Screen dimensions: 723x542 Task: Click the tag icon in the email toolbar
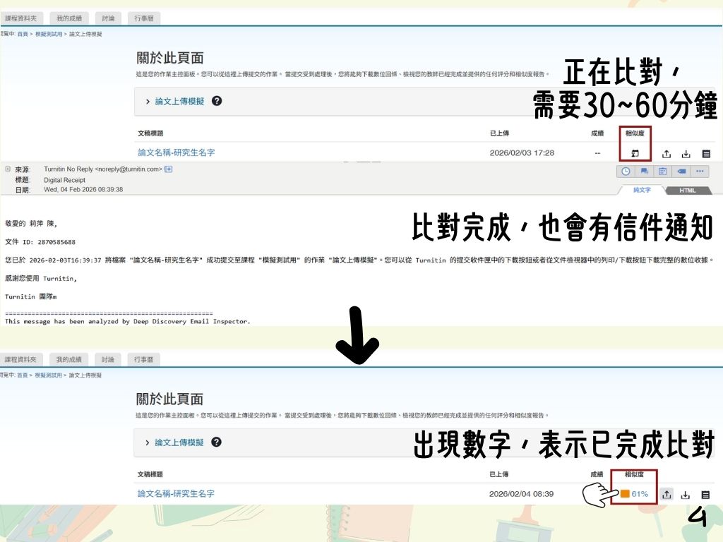[x=682, y=171]
